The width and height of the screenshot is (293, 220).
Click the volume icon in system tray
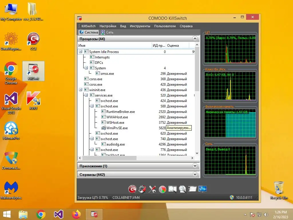pyautogui.click(x=266, y=215)
